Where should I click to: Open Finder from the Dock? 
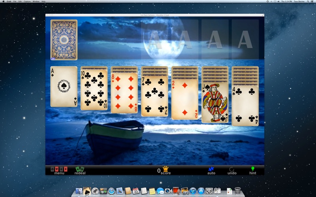[x=78, y=191]
